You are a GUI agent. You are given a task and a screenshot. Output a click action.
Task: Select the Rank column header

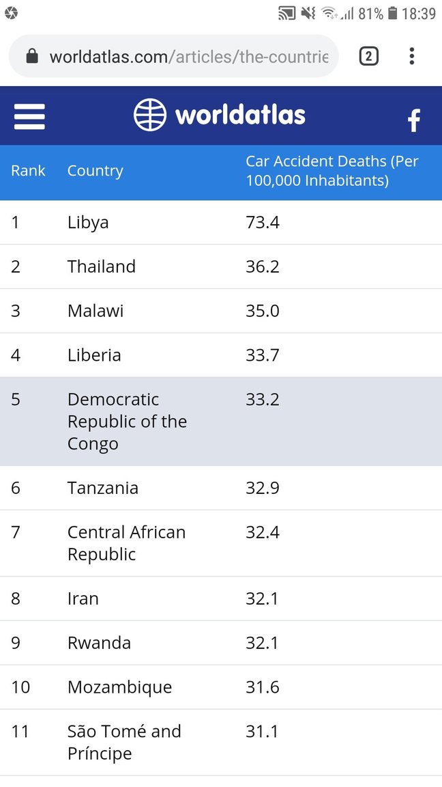coord(28,171)
